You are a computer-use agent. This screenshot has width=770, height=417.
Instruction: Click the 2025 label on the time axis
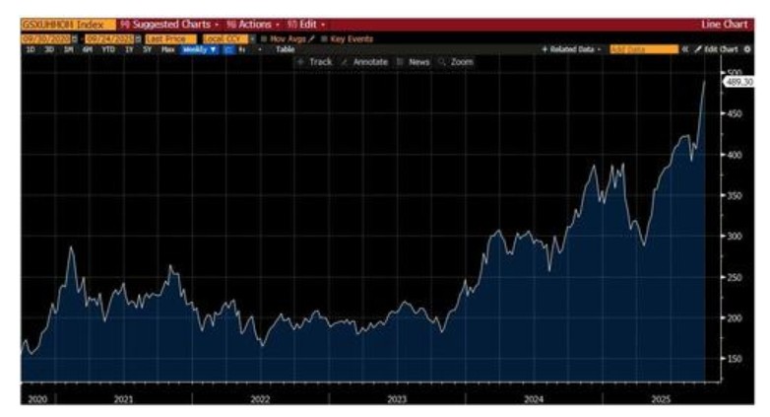tap(661, 399)
